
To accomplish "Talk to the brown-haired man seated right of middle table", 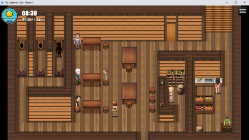I will point(105,77).
